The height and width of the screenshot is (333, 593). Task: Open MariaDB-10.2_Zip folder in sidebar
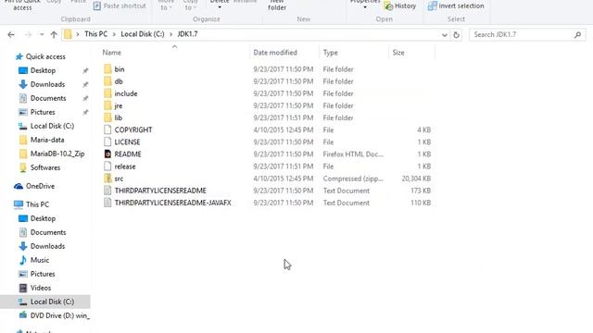pyautogui.click(x=57, y=154)
